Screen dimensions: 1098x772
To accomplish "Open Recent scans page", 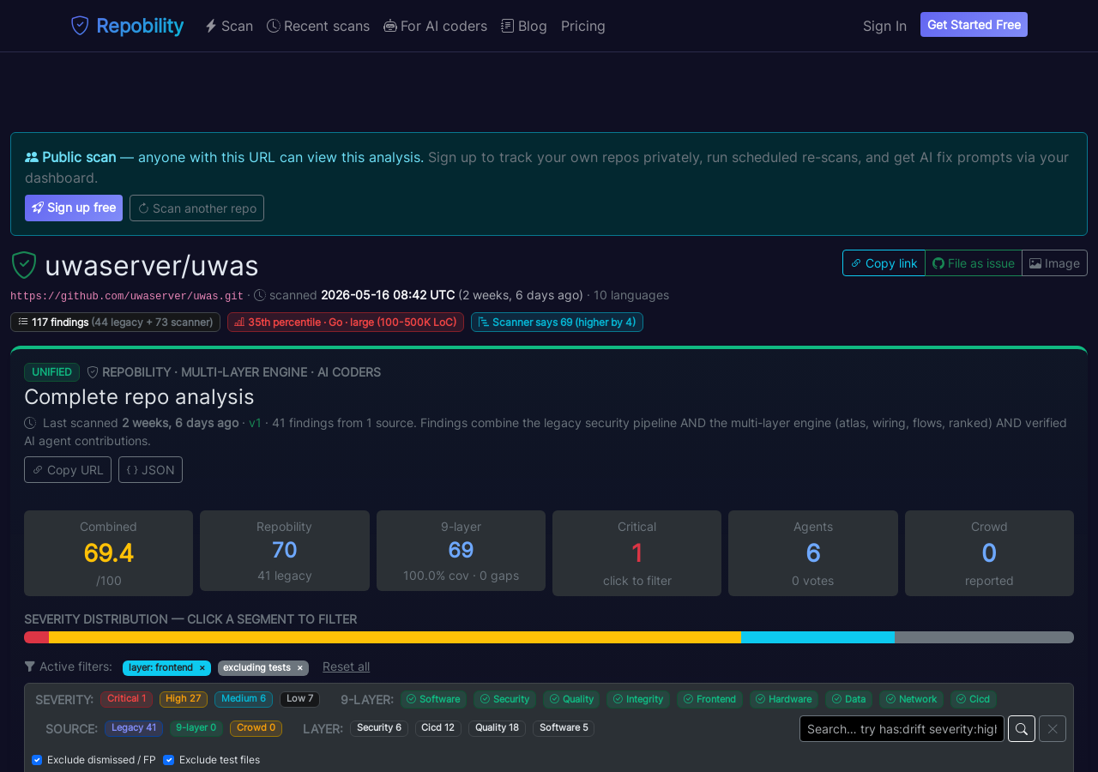I will (x=318, y=26).
